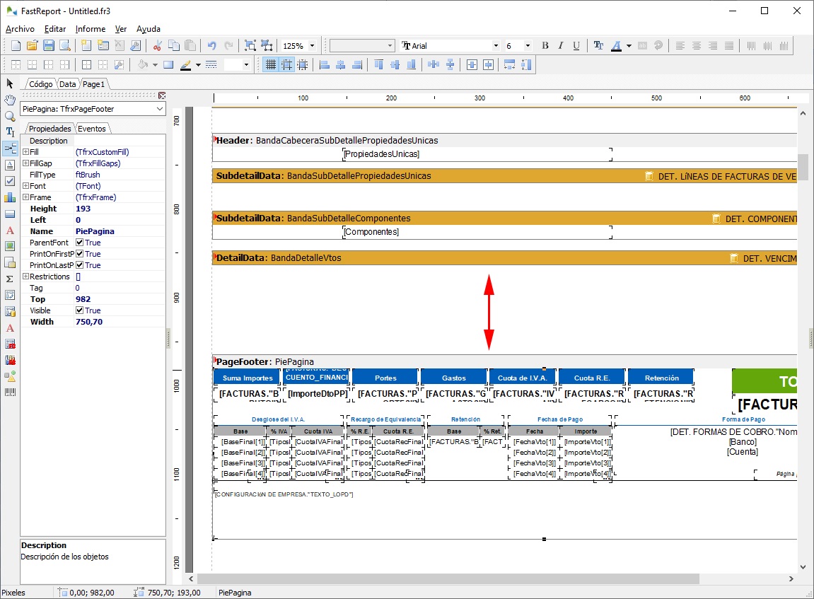Click the Bold formatting button
The height and width of the screenshot is (599, 814).
click(545, 46)
